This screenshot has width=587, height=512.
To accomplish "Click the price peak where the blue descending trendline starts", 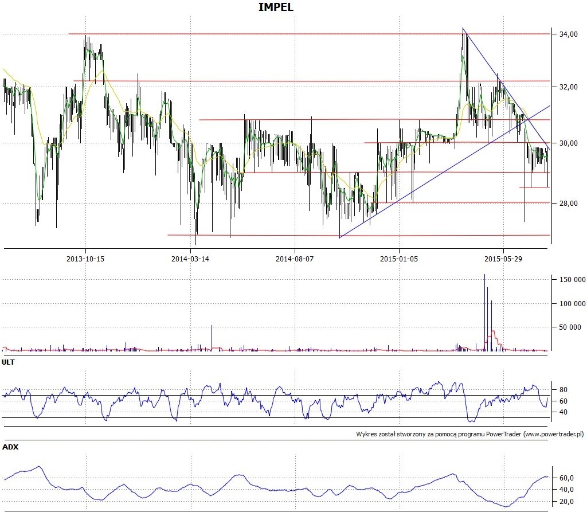I will point(463,29).
